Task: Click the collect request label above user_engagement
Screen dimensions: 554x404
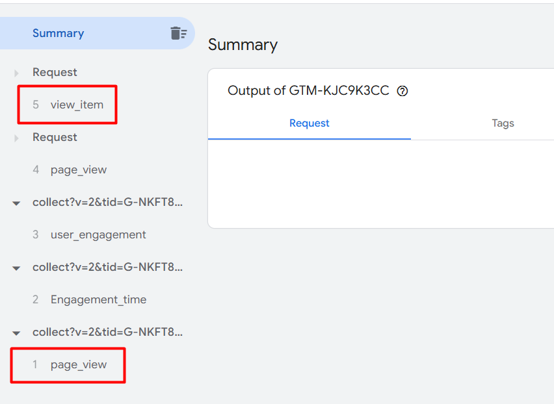Action: pyautogui.click(x=107, y=202)
